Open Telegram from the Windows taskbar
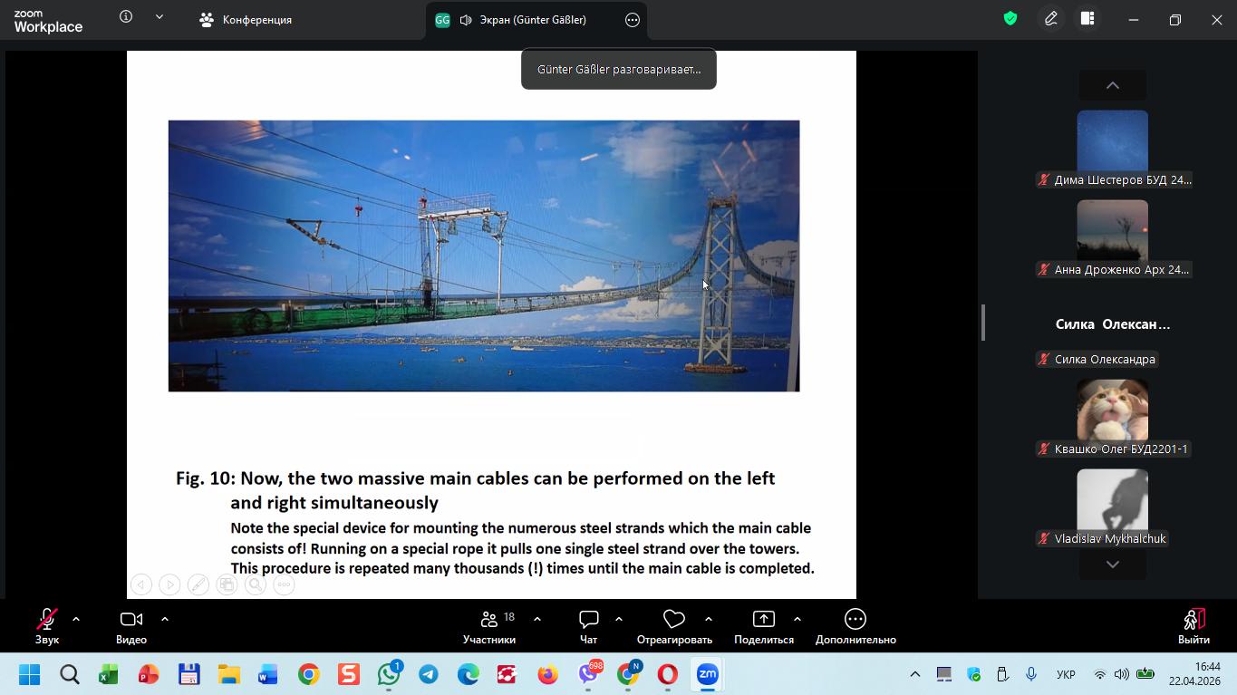Screen dimensions: 1237x695 tap(429, 675)
